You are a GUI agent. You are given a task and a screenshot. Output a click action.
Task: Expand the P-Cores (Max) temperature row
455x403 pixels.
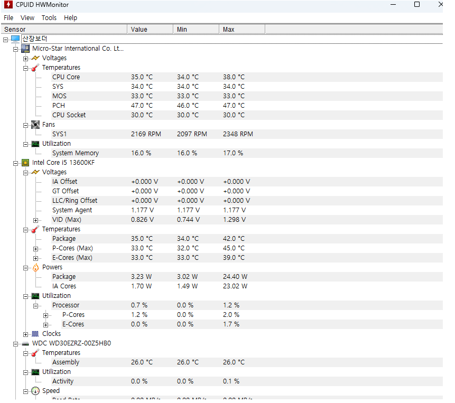36,249
